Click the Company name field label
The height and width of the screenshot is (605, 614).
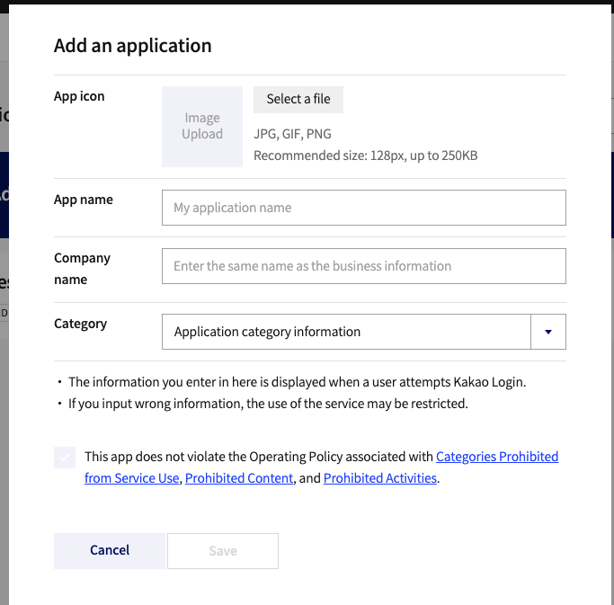click(x=82, y=268)
